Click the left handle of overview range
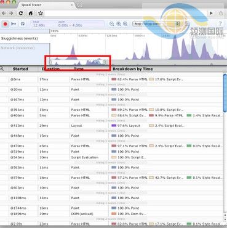 point(50,62)
